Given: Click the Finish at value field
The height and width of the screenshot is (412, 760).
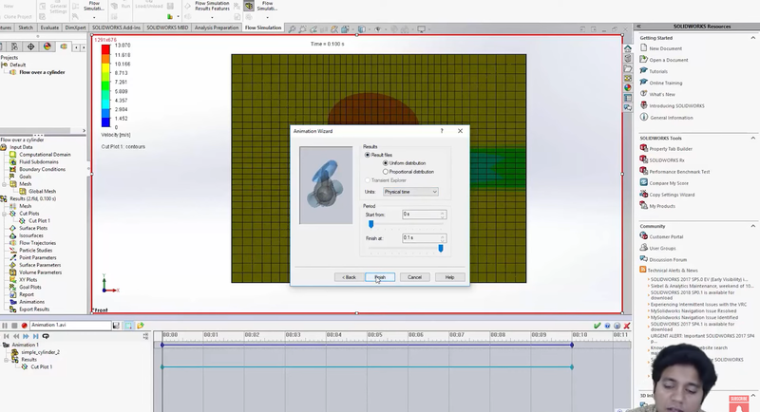Looking at the screenshot, I should 421,237.
